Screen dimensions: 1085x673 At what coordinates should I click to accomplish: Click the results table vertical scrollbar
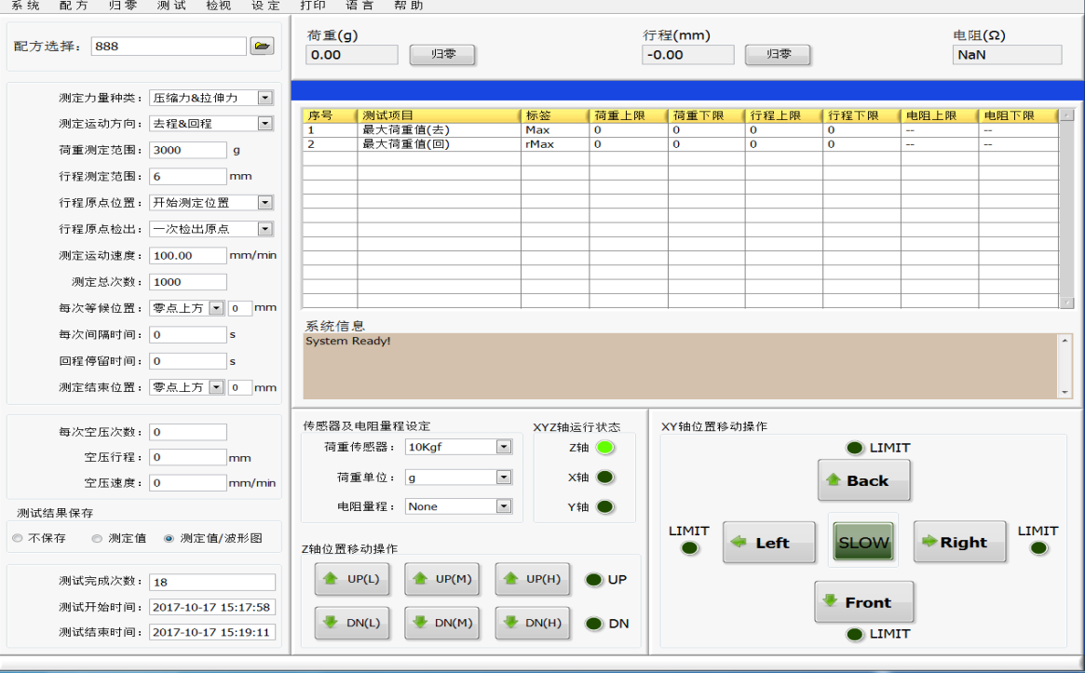[x=1066, y=209]
